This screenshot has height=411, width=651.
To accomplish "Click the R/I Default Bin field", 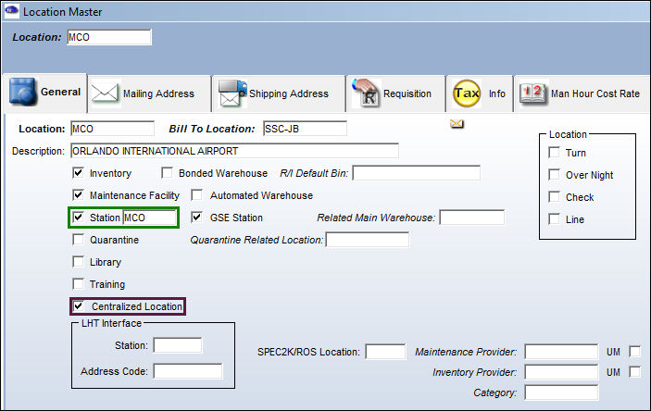I will coord(417,173).
